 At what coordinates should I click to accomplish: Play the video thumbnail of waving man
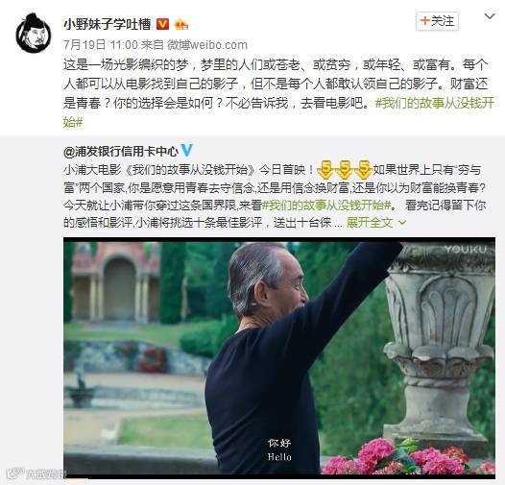click(x=279, y=357)
